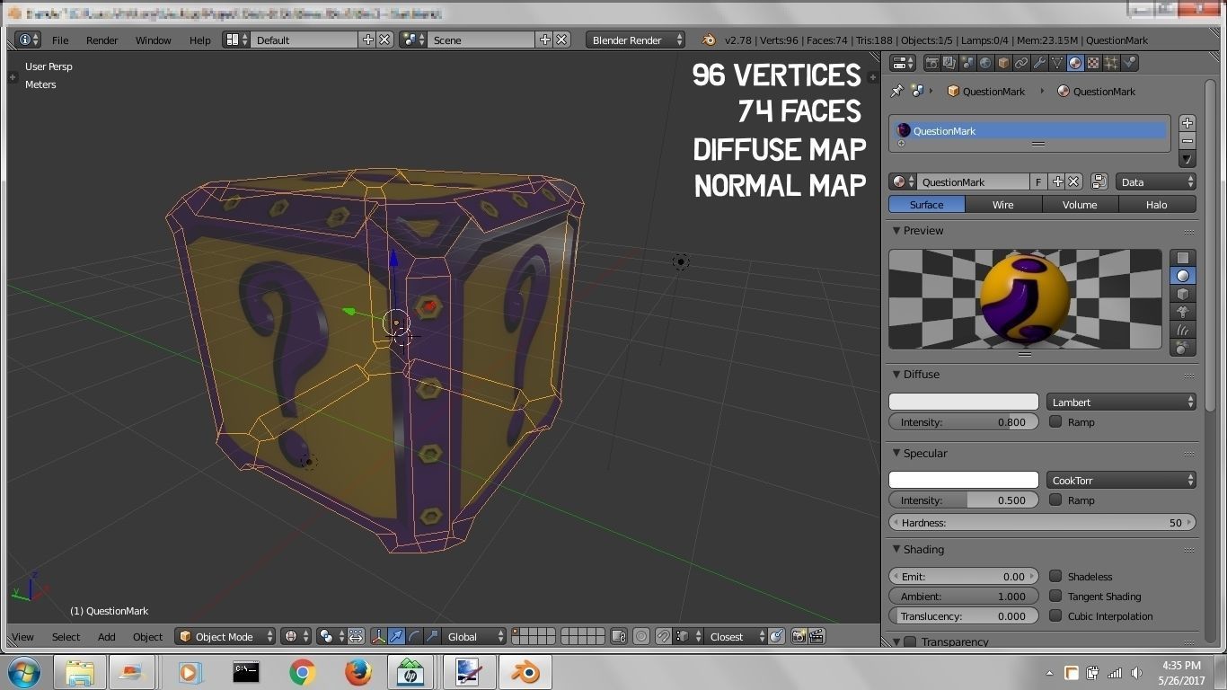
Task: Enable the translate manipulator arrow icon
Action: pyautogui.click(x=396, y=636)
